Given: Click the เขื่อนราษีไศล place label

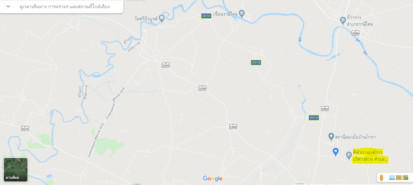Looking at the screenshot, I should pyautogui.click(x=225, y=14).
